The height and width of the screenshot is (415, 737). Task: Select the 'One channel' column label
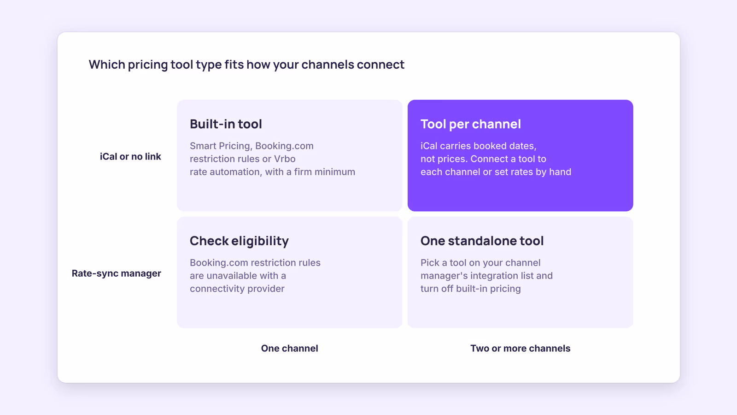point(289,348)
